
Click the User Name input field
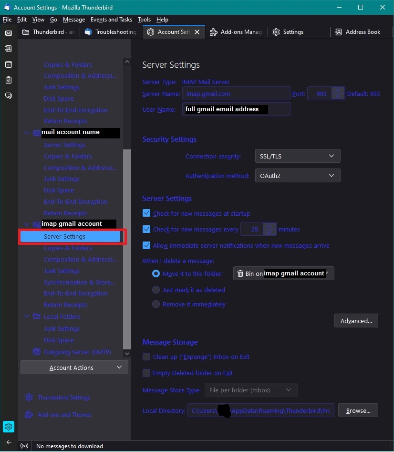(x=236, y=109)
